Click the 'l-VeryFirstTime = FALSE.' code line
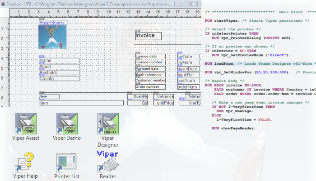This screenshot has height=181, width=316. click(244, 119)
